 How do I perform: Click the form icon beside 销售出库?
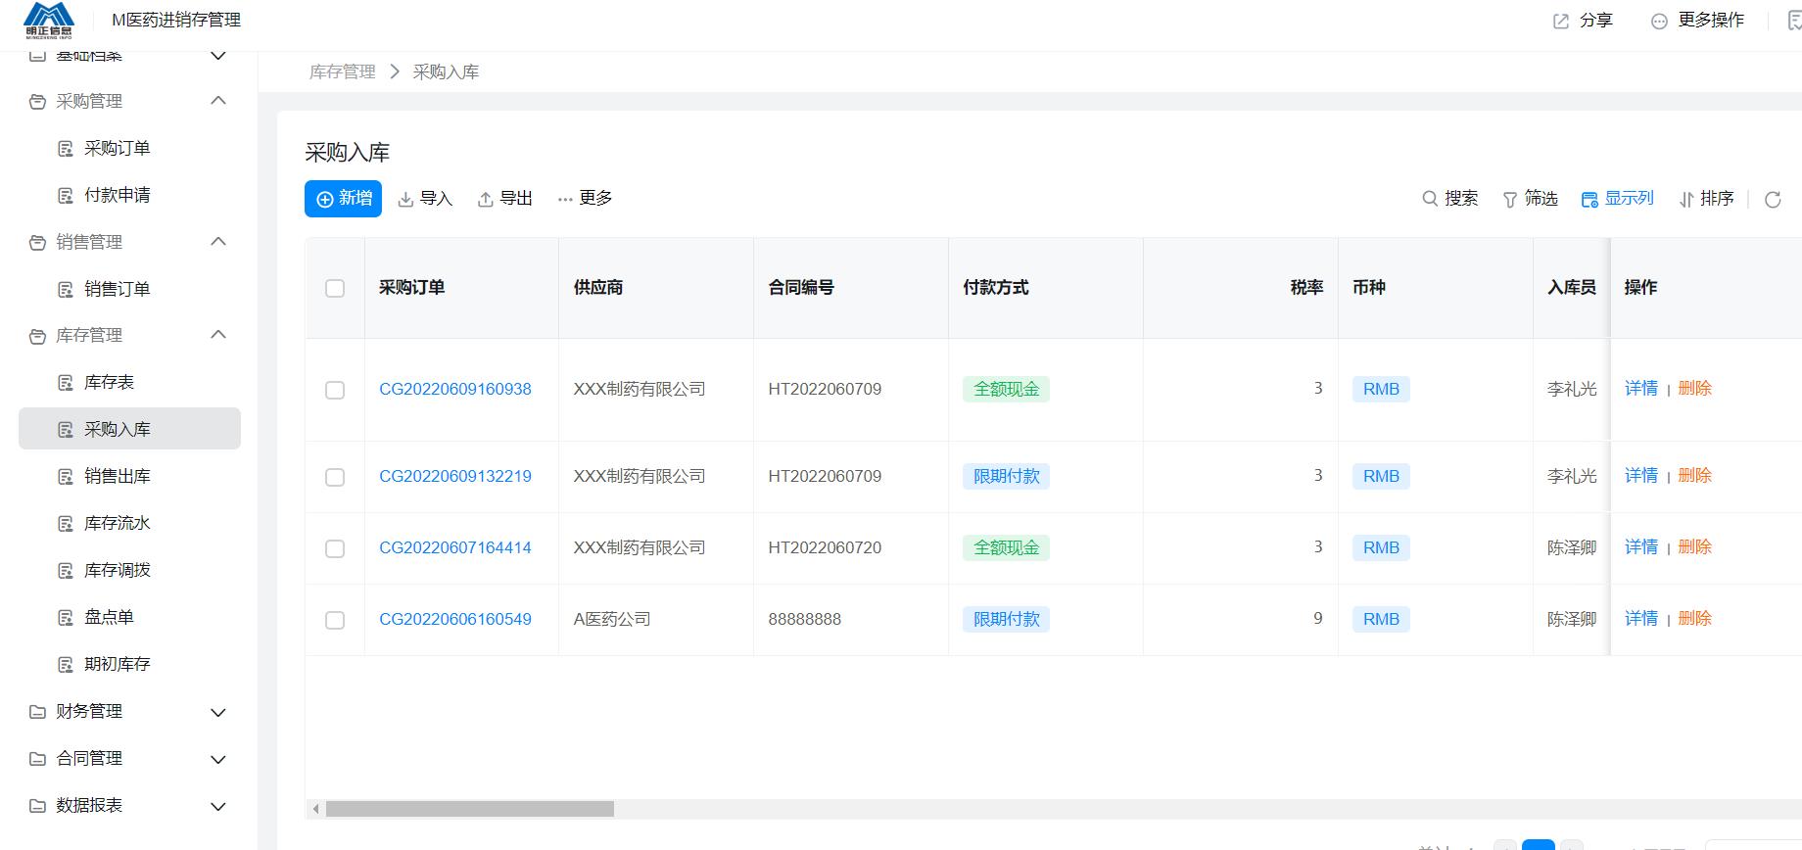[66, 477]
